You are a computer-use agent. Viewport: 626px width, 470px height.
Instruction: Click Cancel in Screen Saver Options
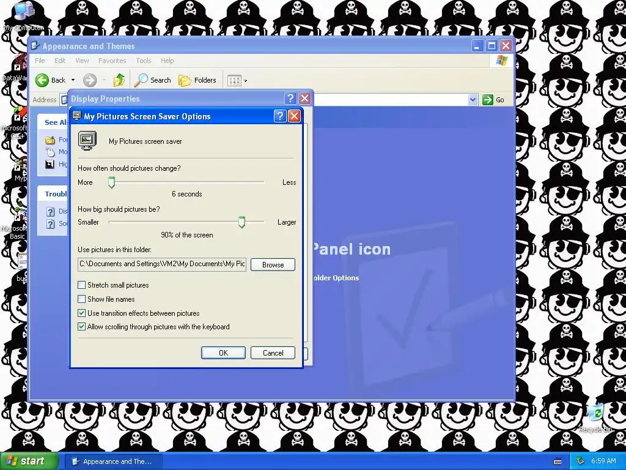(273, 353)
